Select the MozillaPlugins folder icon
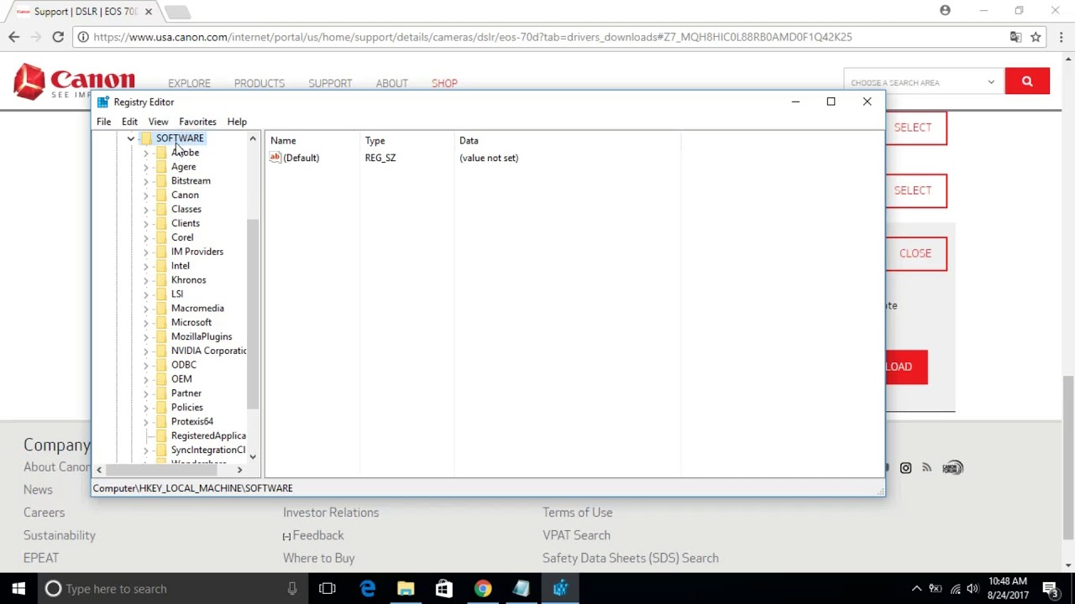This screenshot has height=604, width=1075. [161, 336]
